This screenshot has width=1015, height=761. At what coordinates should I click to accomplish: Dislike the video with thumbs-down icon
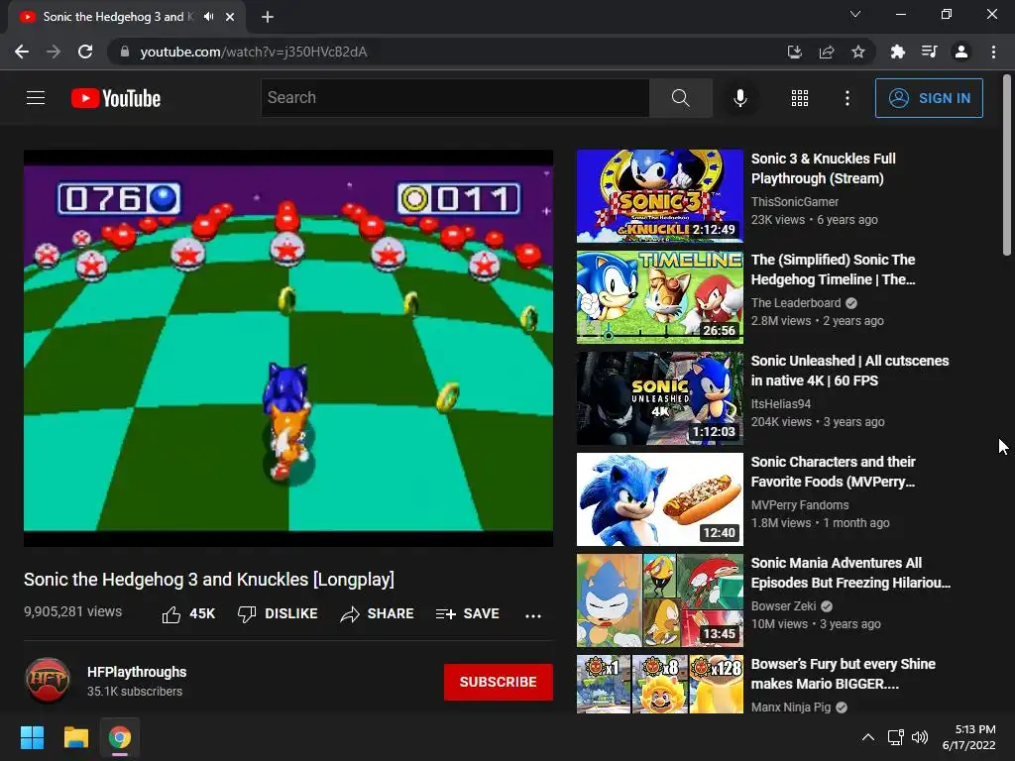247,614
